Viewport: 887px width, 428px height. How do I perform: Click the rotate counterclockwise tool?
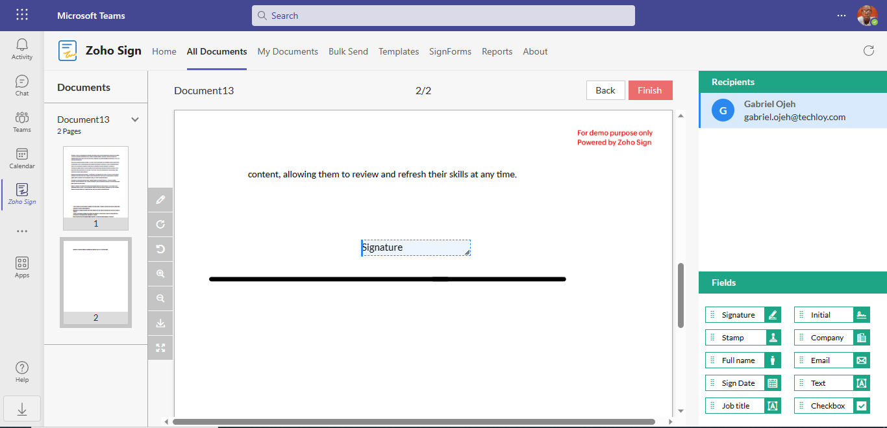[x=160, y=249]
